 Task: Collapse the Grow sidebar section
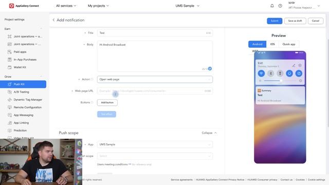41,77
